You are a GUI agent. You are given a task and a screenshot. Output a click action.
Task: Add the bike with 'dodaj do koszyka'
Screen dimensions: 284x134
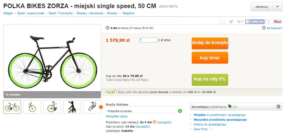pyautogui.click(x=210, y=43)
